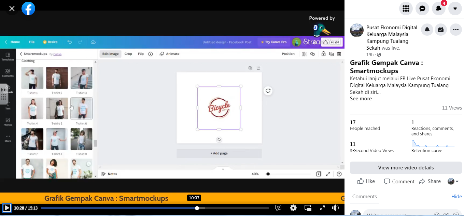464x216 pixels.
Task: Seek along the video progress bar
Action: tap(155, 208)
